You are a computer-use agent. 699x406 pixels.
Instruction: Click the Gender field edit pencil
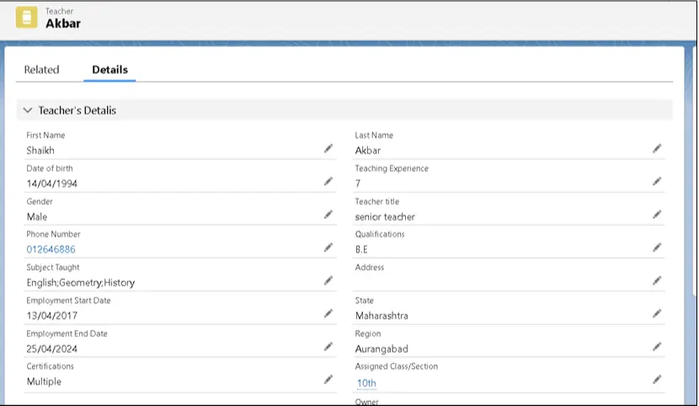(x=328, y=215)
